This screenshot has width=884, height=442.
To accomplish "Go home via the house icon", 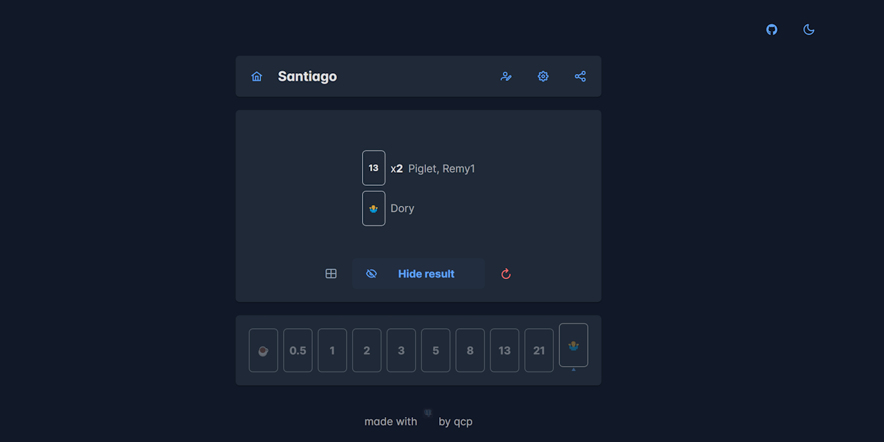I will pos(257,77).
